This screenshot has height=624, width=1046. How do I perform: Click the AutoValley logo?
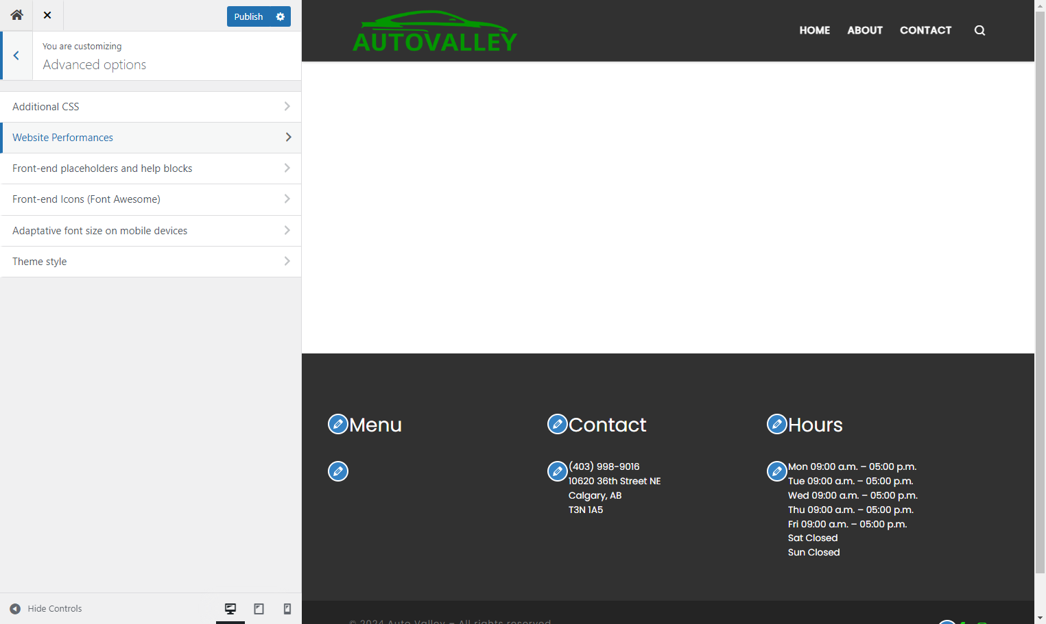click(x=435, y=32)
